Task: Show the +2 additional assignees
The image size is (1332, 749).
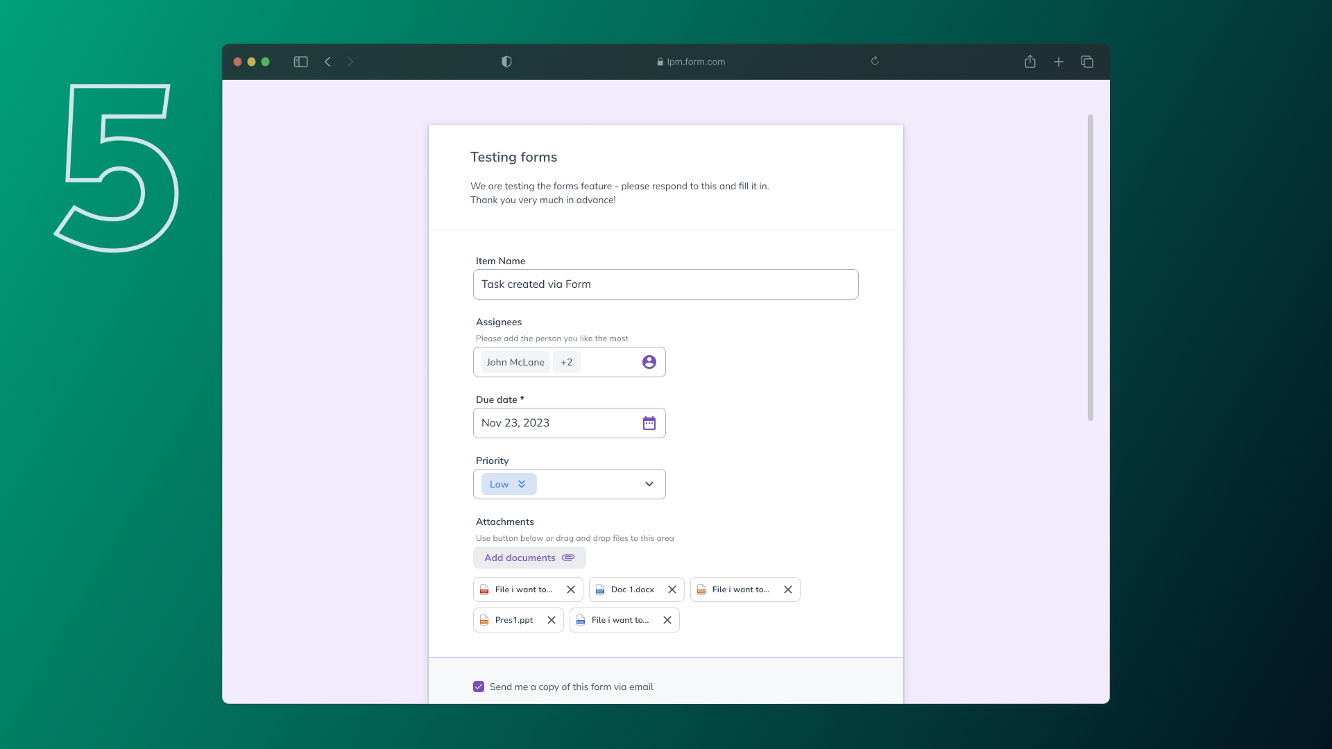Action: click(x=567, y=362)
